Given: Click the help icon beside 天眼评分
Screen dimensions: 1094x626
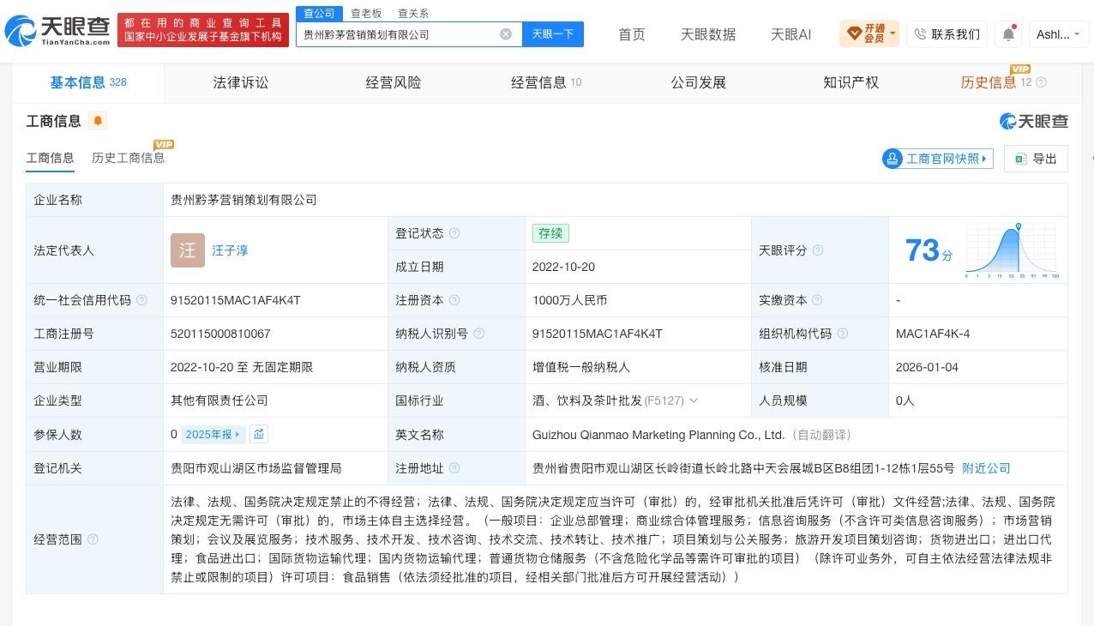Looking at the screenshot, I should [818, 250].
